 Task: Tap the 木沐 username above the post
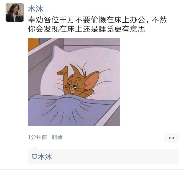tap(35, 9)
